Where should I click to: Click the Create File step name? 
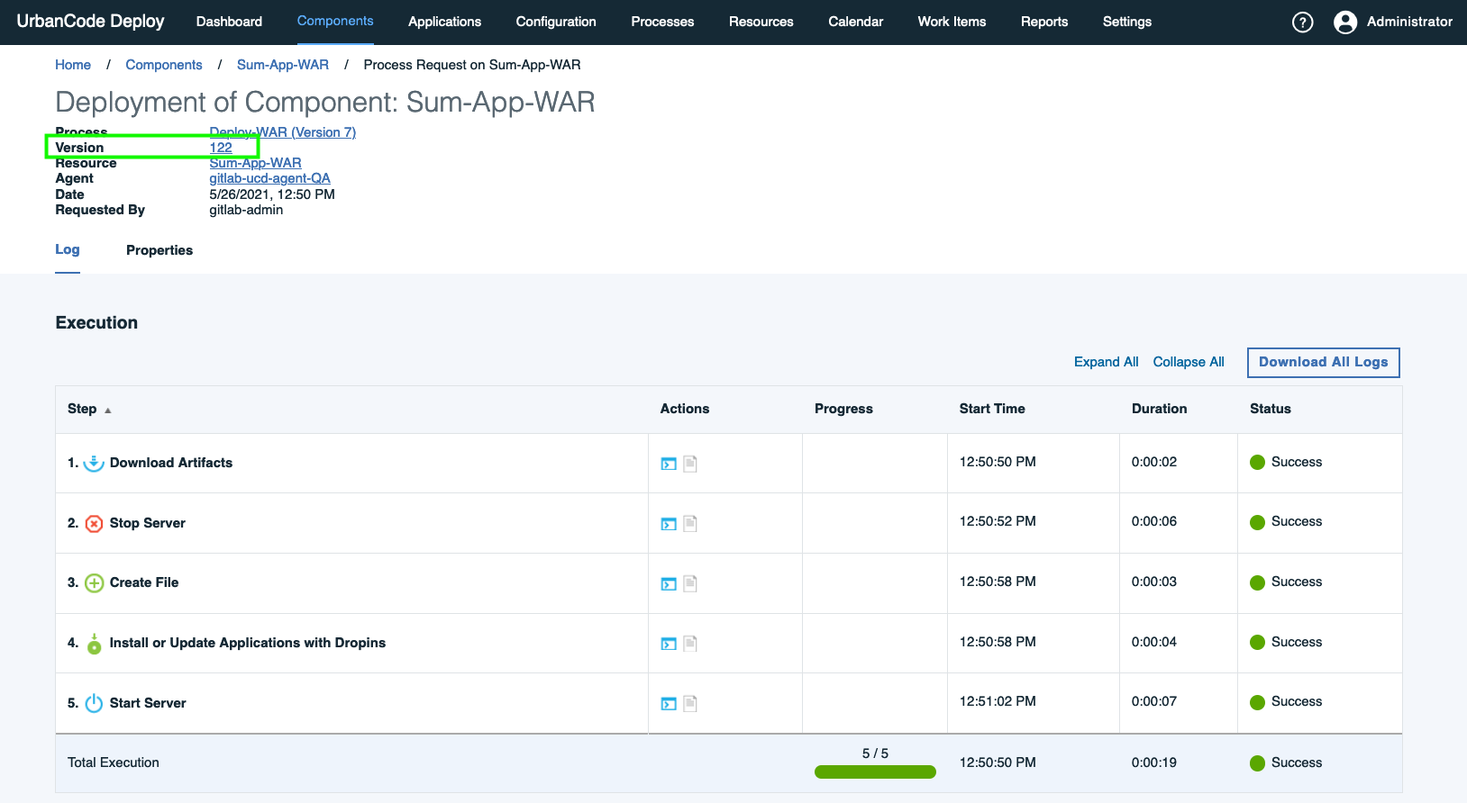[x=144, y=582]
